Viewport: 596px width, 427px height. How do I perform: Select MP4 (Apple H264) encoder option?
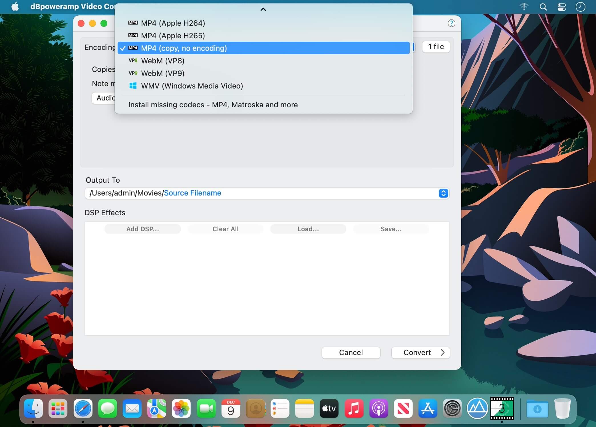tap(173, 23)
